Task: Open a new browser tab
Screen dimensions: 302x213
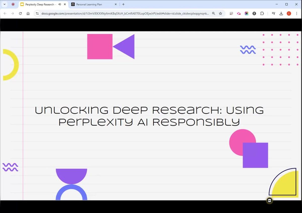Action: [123, 4]
